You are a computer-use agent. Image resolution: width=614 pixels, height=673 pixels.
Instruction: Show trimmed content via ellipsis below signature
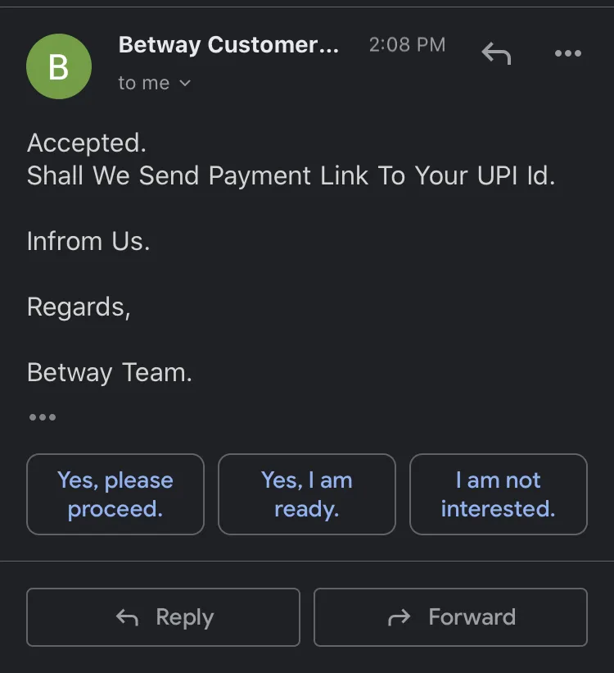(x=43, y=417)
